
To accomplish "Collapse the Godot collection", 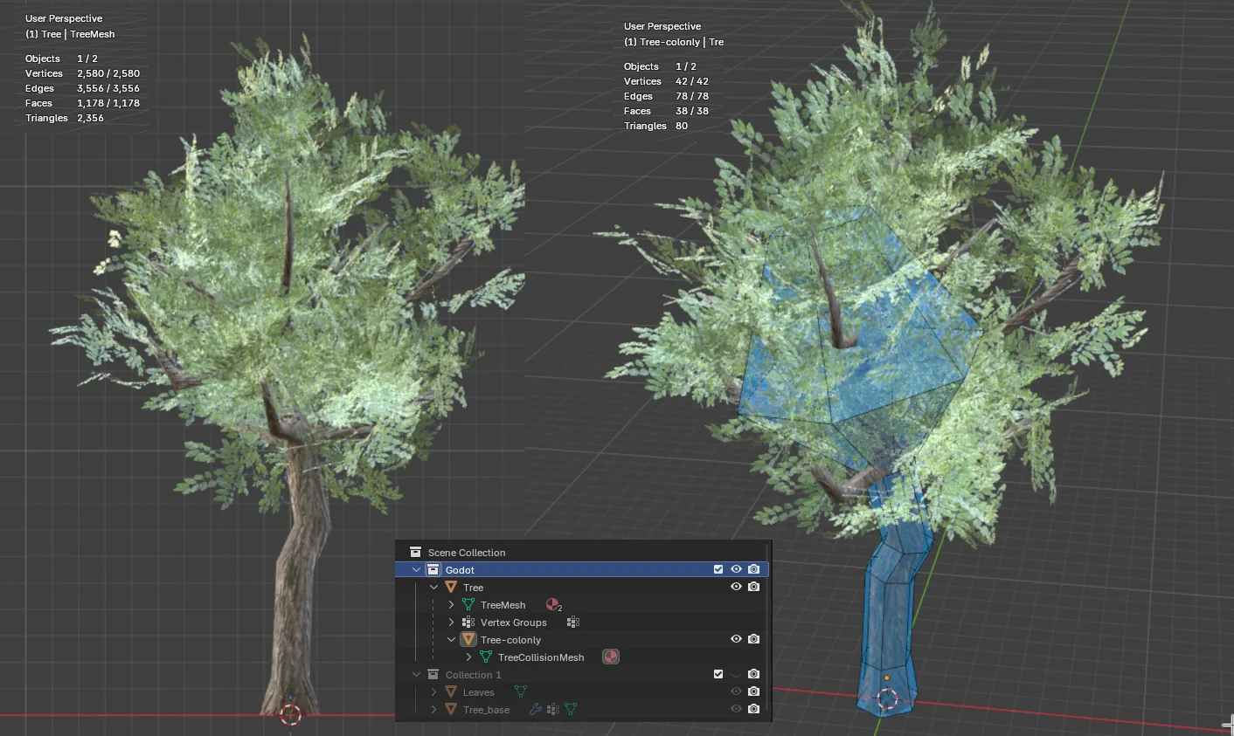I will click(416, 569).
